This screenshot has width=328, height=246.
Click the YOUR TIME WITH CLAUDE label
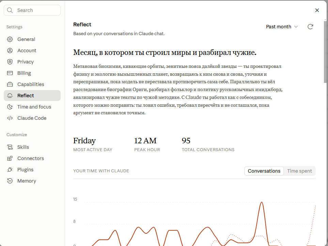101,171
